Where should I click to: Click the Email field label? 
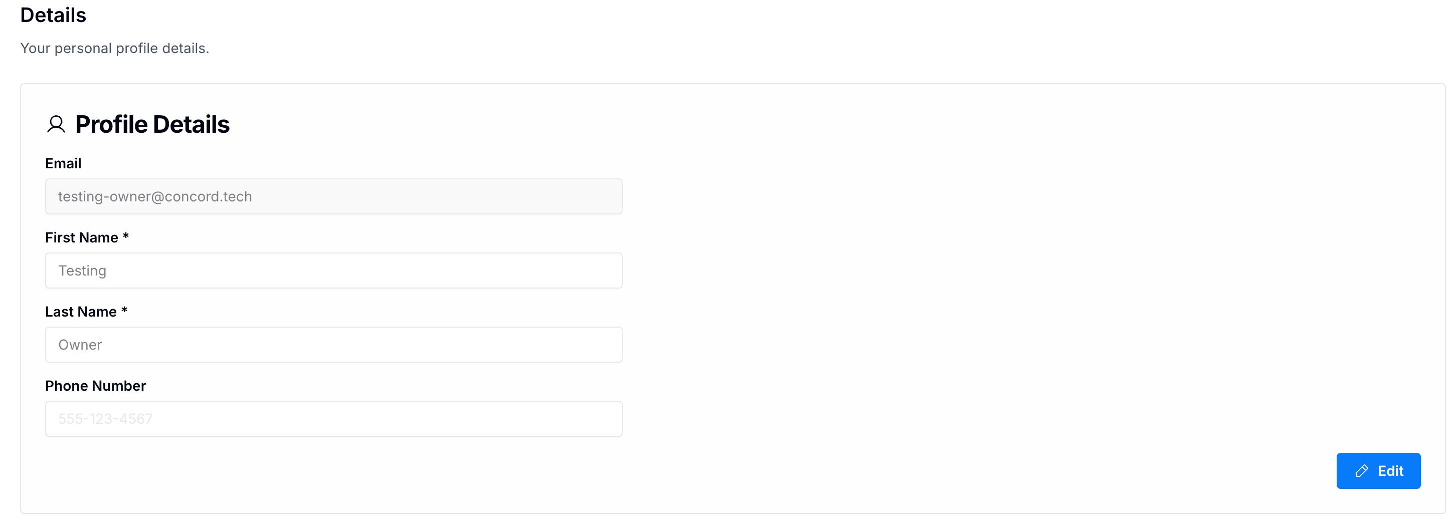(x=63, y=163)
